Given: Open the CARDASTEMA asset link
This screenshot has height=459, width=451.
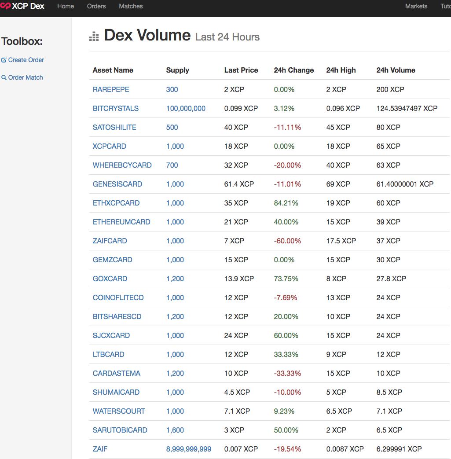Looking at the screenshot, I should pos(117,374).
